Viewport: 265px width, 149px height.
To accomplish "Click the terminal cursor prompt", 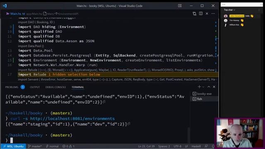I will coord(12,140).
